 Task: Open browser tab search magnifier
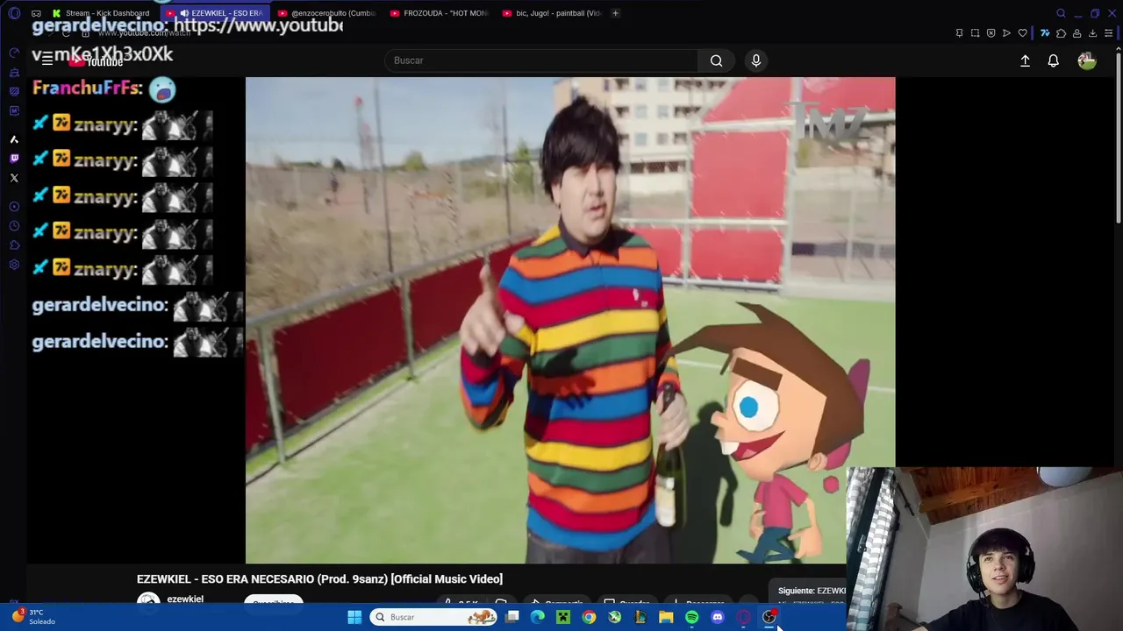pos(1061,13)
